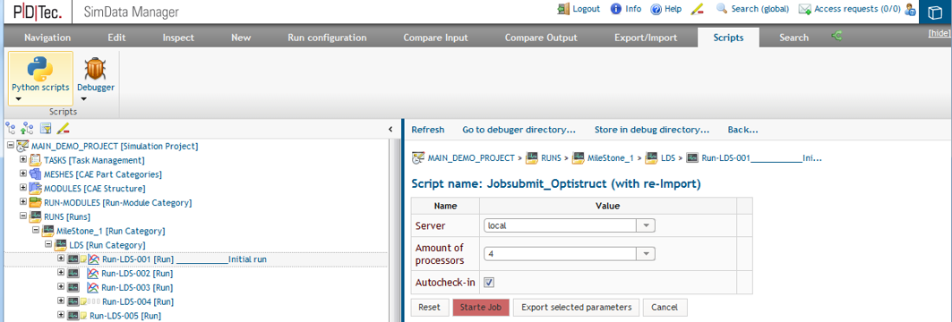Open the Debugger dropdown arrow
Screen dimensions: 952x322
point(84,99)
